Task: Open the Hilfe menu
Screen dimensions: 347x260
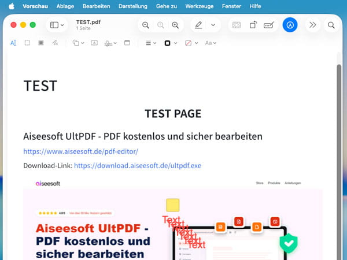Action: click(255, 6)
